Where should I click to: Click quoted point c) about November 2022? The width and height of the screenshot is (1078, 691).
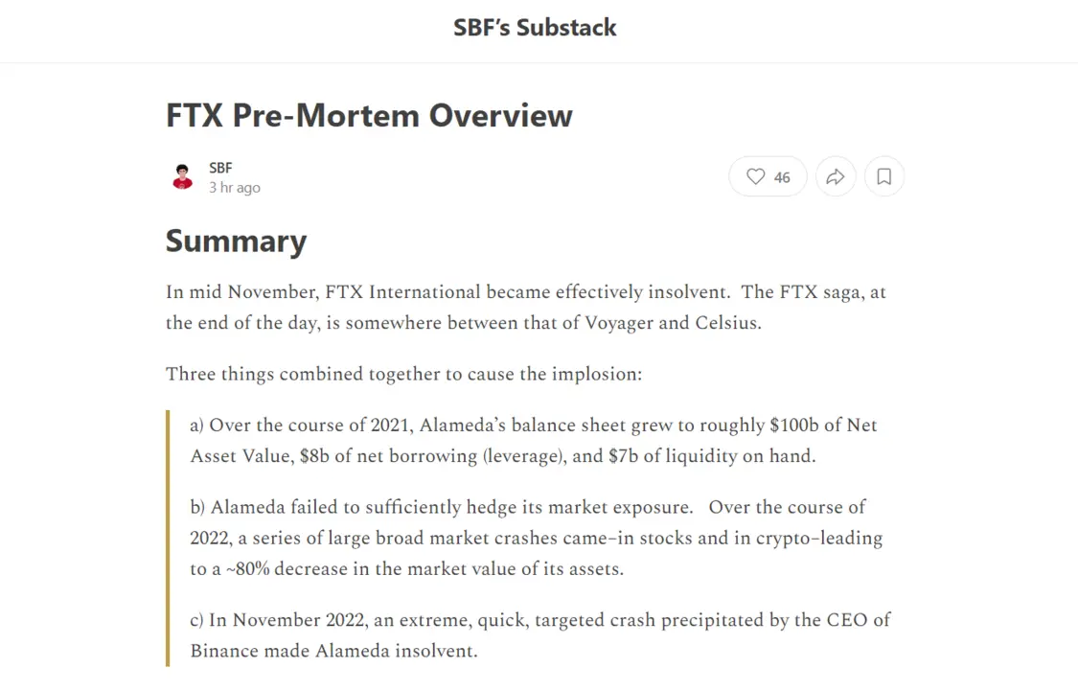540,635
